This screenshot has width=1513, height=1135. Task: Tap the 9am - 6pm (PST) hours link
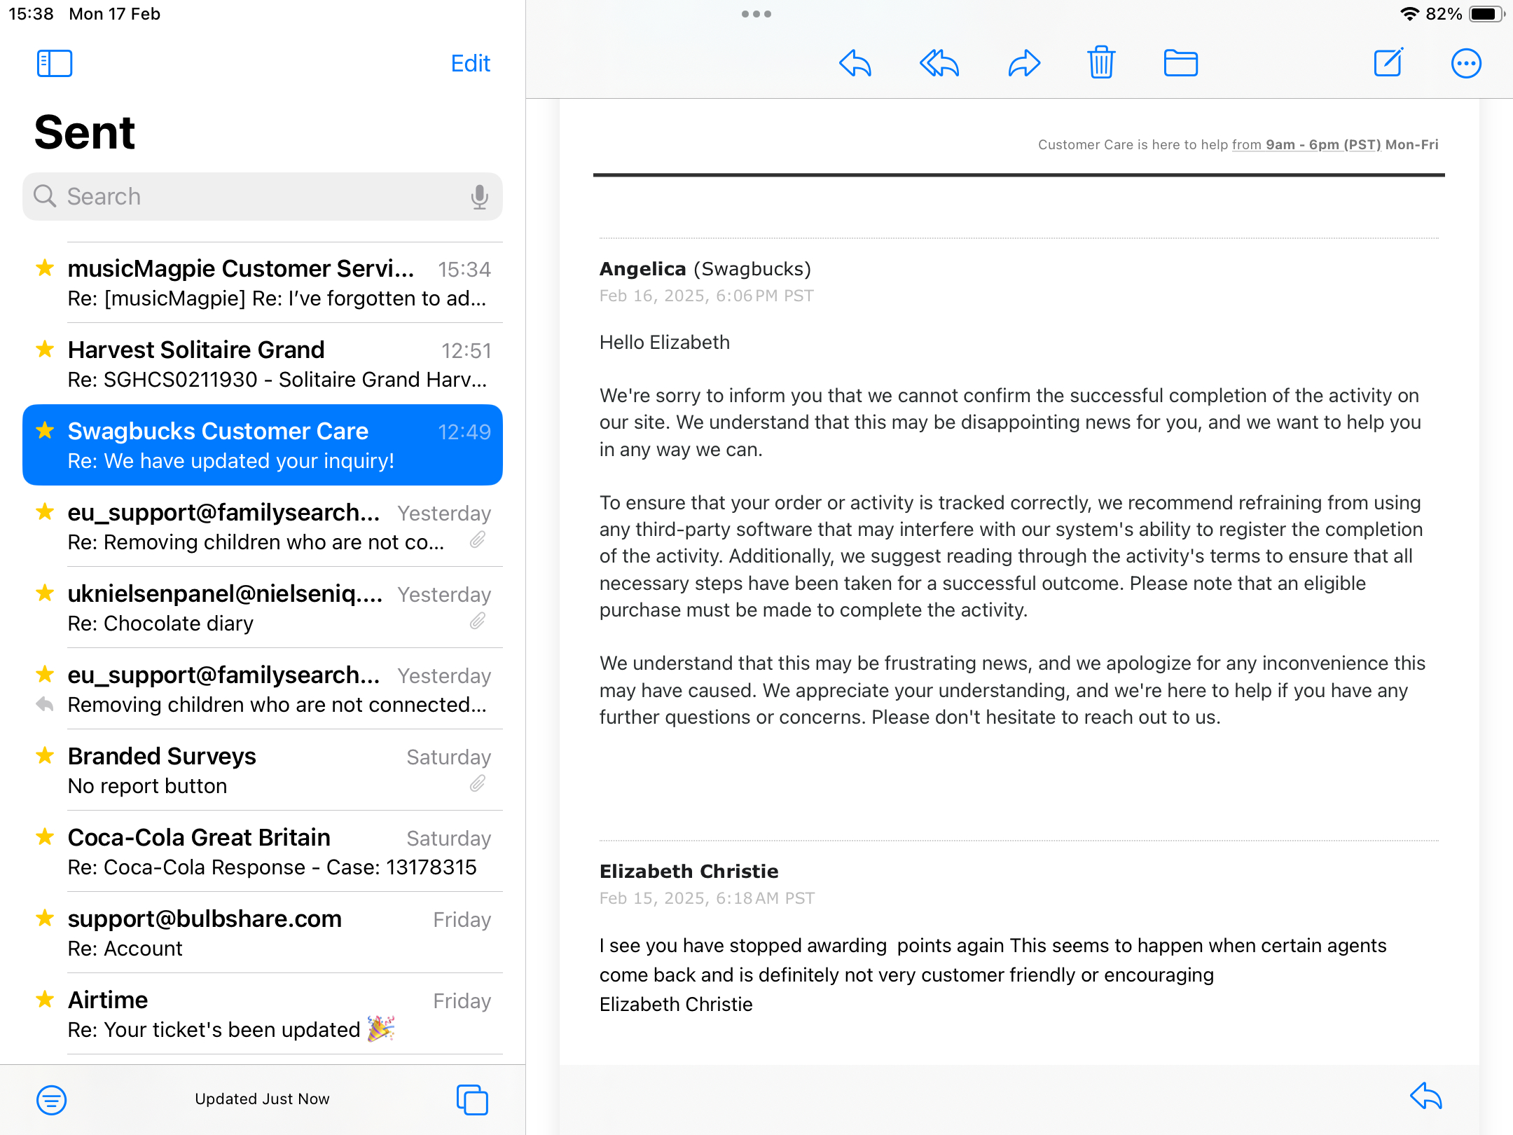coord(1322,145)
